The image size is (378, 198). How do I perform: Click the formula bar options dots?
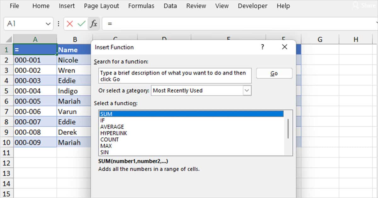pyautogui.click(x=59, y=24)
